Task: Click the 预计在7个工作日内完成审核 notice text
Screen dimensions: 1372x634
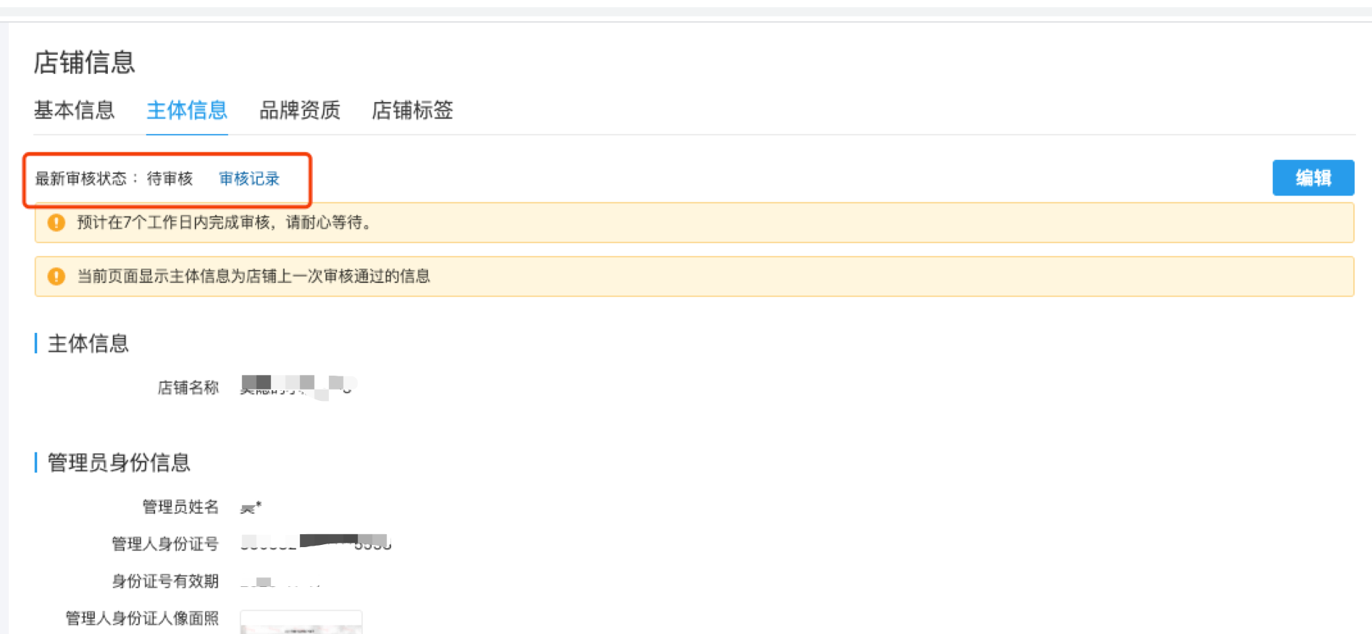Action: click(226, 222)
